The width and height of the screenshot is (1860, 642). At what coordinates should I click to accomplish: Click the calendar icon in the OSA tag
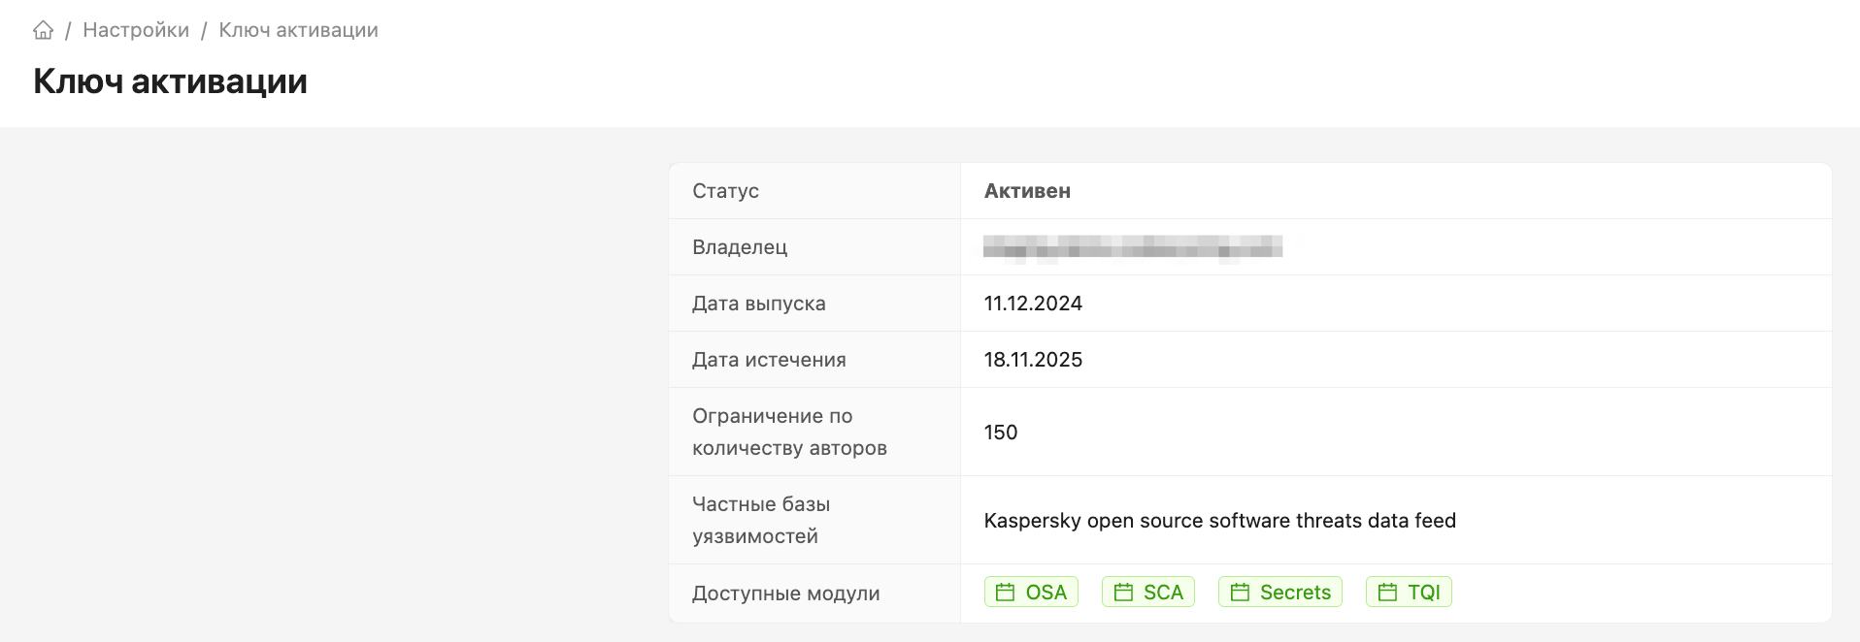tap(1006, 593)
